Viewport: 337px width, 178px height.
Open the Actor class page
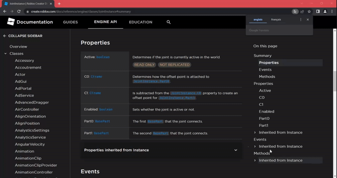pyautogui.click(x=20, y=75)
